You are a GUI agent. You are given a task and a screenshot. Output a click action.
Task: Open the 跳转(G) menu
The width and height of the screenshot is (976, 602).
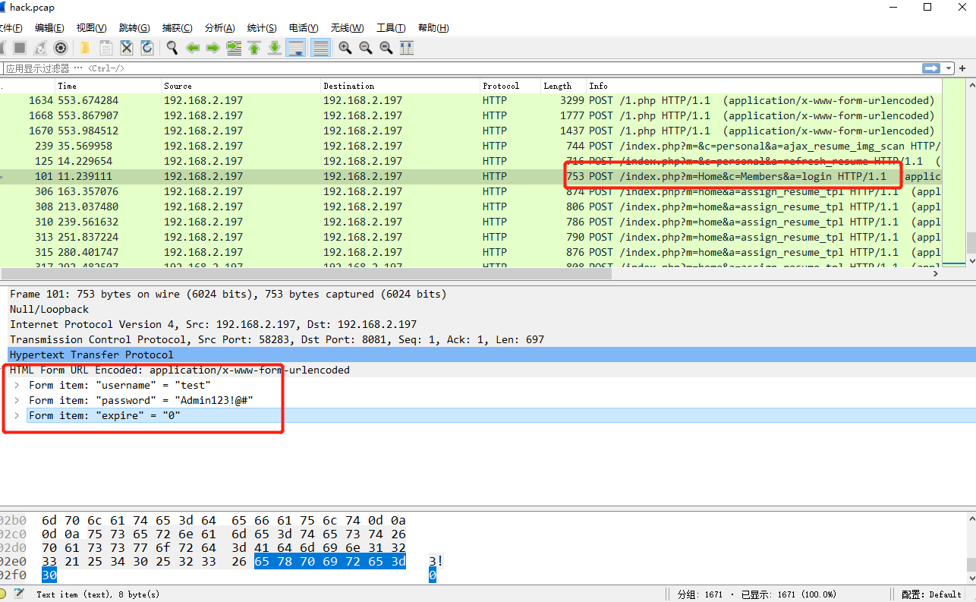click(134, 28)
